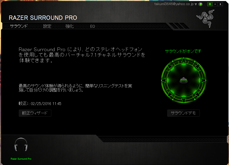Click the listener head icon at wheel center
Image resolution: width=229 pixels, height=165 pixels.
[184, 80]
